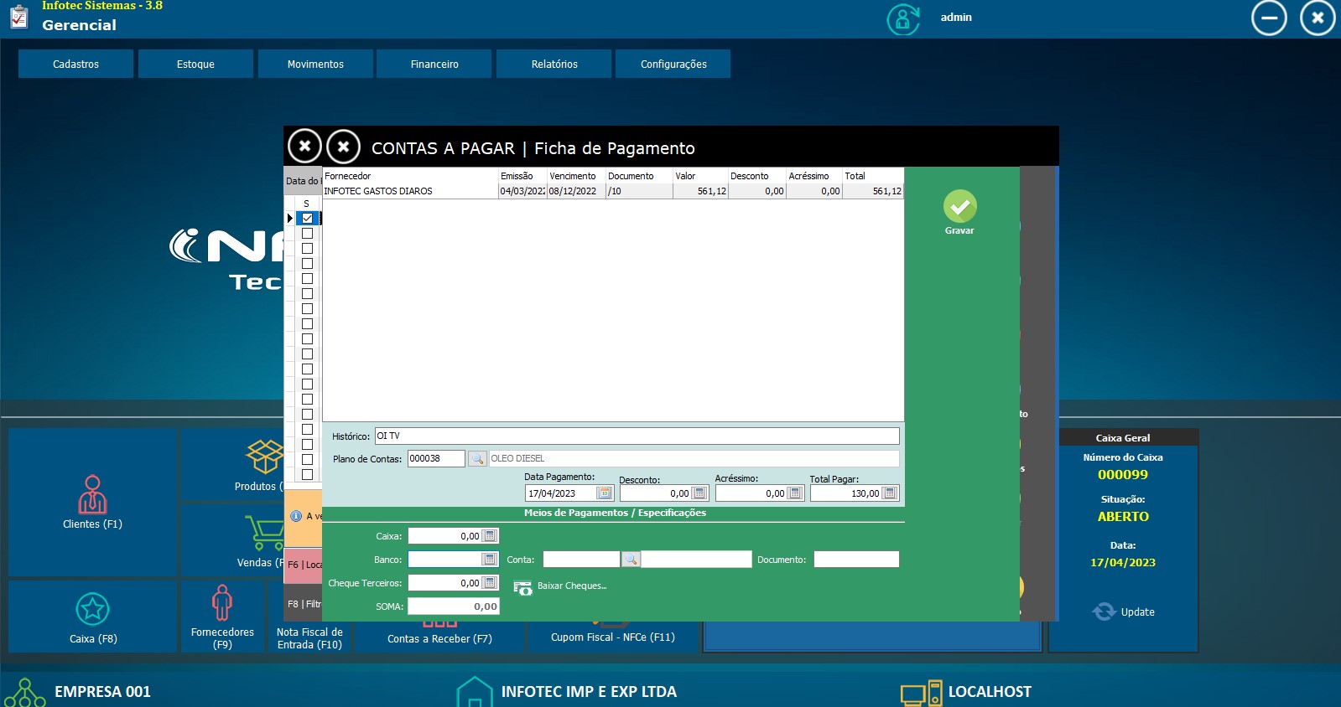Click into the Histórico text field
The image size is (1341, 707).
pyautogui.click(x=637, y=436)
